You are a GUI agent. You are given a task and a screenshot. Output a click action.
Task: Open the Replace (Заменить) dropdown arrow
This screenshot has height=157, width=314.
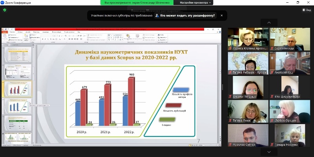coord(166,37)
